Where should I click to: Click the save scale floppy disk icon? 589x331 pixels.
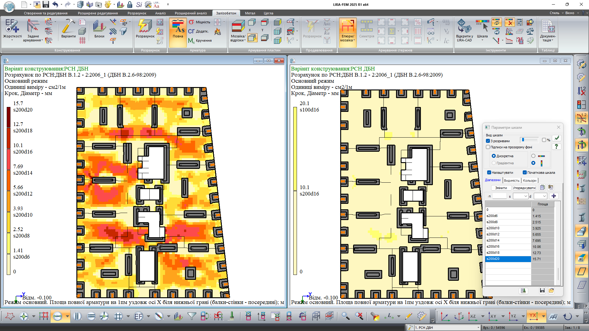(x=542, y=290)
